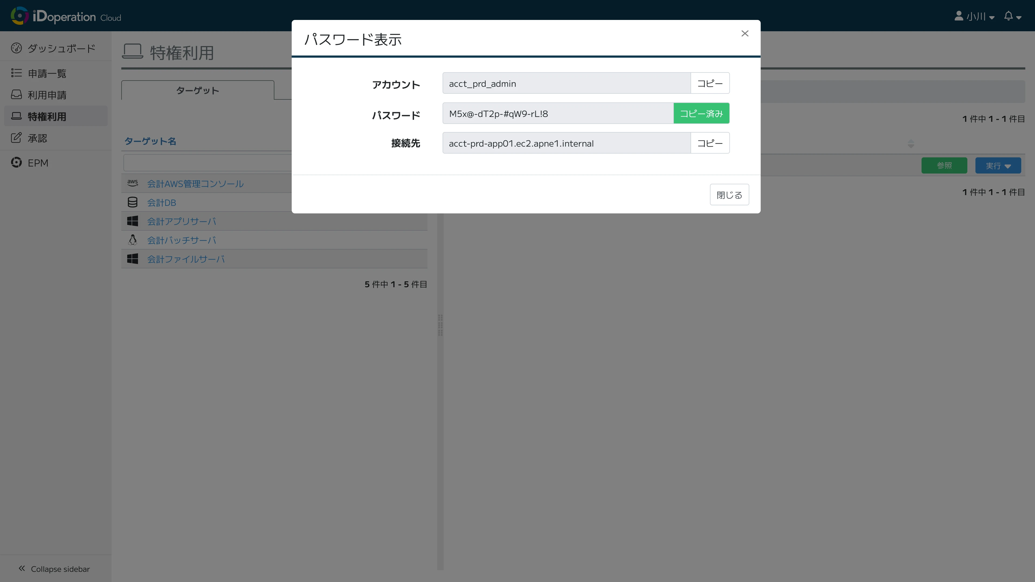This screenshot has height=582, width=1035.
Task: Click the EPM icon in sidebar
Action: click(16, 162)
